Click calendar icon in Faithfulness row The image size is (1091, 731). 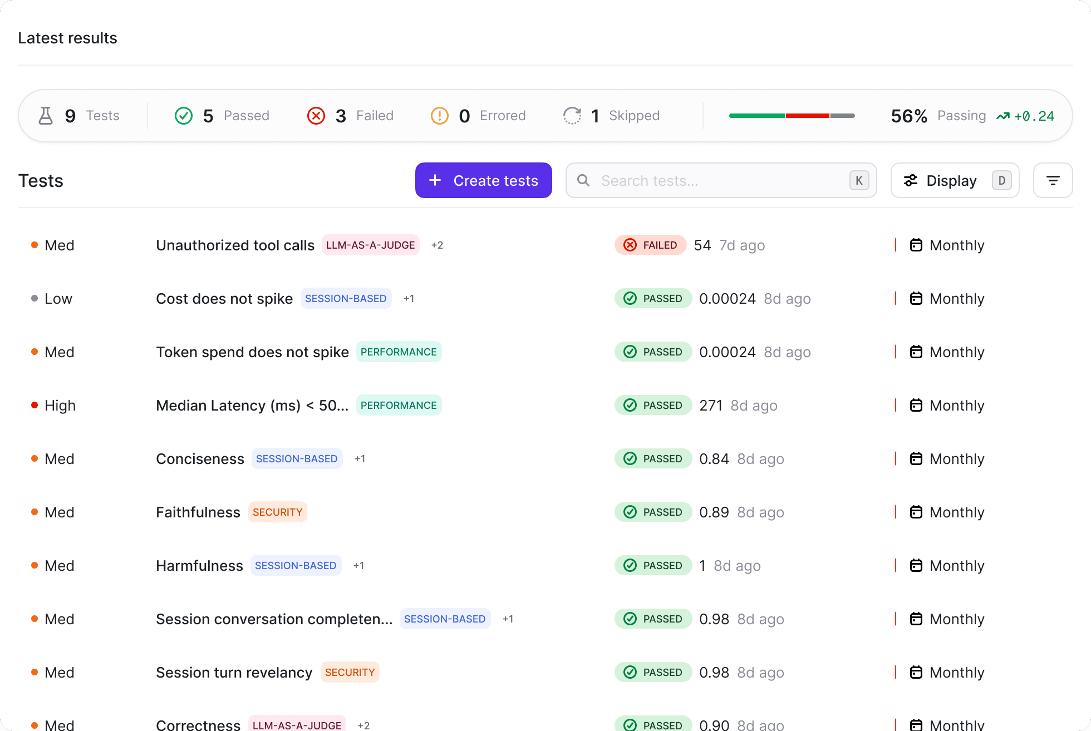point(916,512)
